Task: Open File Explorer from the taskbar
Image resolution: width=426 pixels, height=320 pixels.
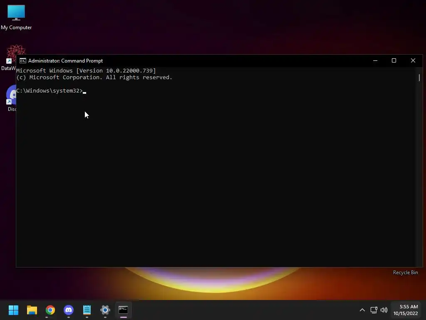Action: coord(32,310)
